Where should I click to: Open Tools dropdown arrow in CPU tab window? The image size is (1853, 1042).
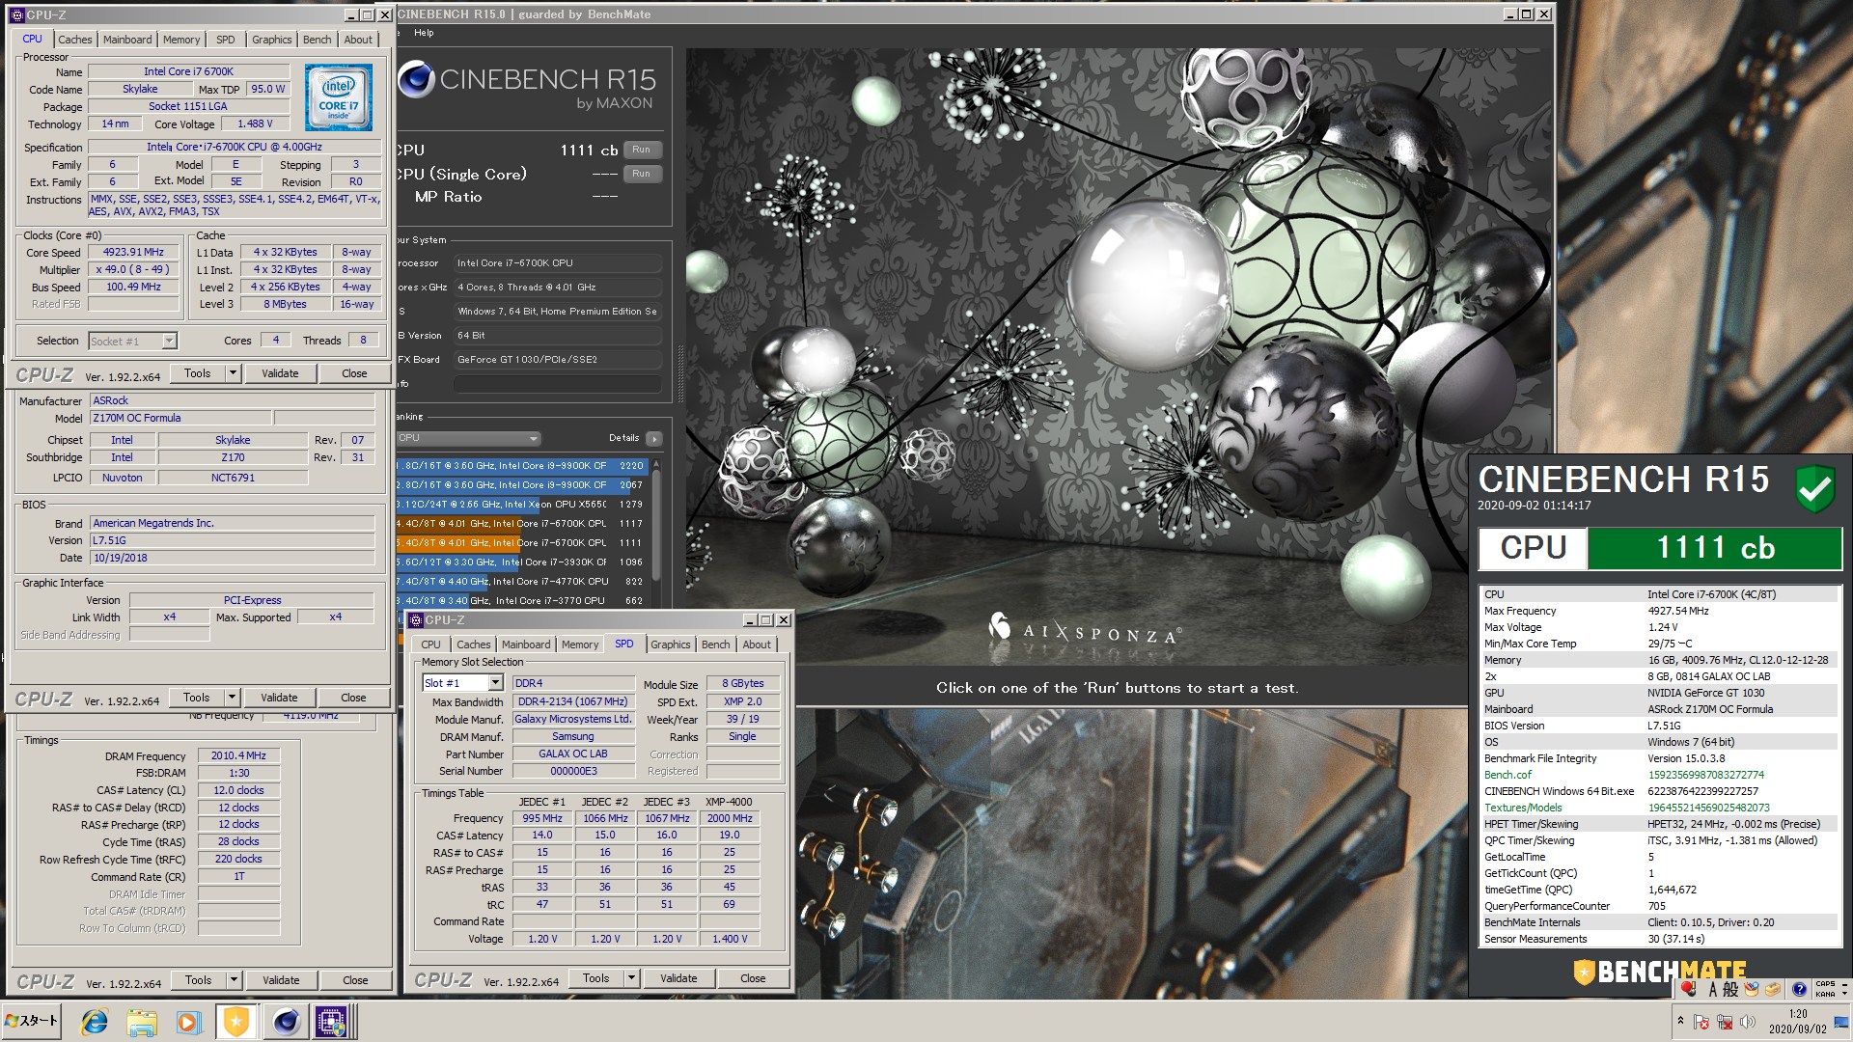(233, 373)
